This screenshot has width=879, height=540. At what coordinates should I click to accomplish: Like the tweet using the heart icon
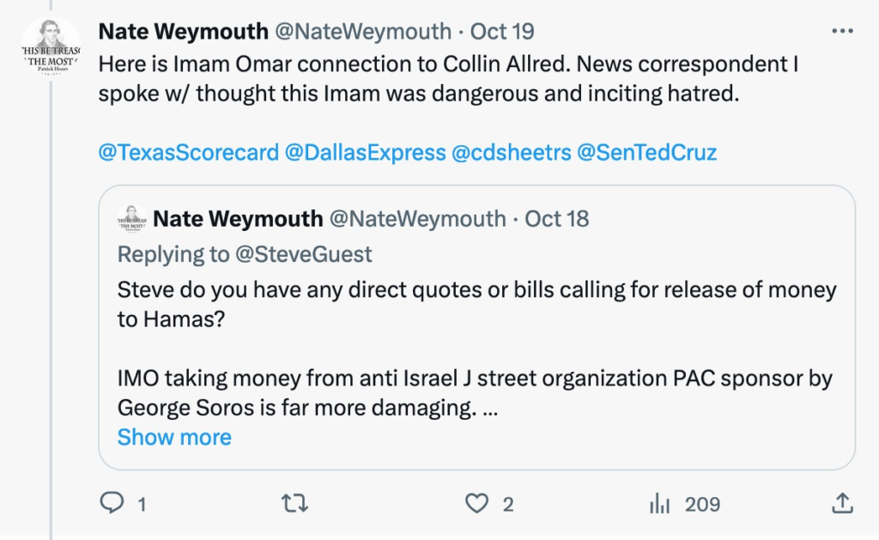pos(476,504)
